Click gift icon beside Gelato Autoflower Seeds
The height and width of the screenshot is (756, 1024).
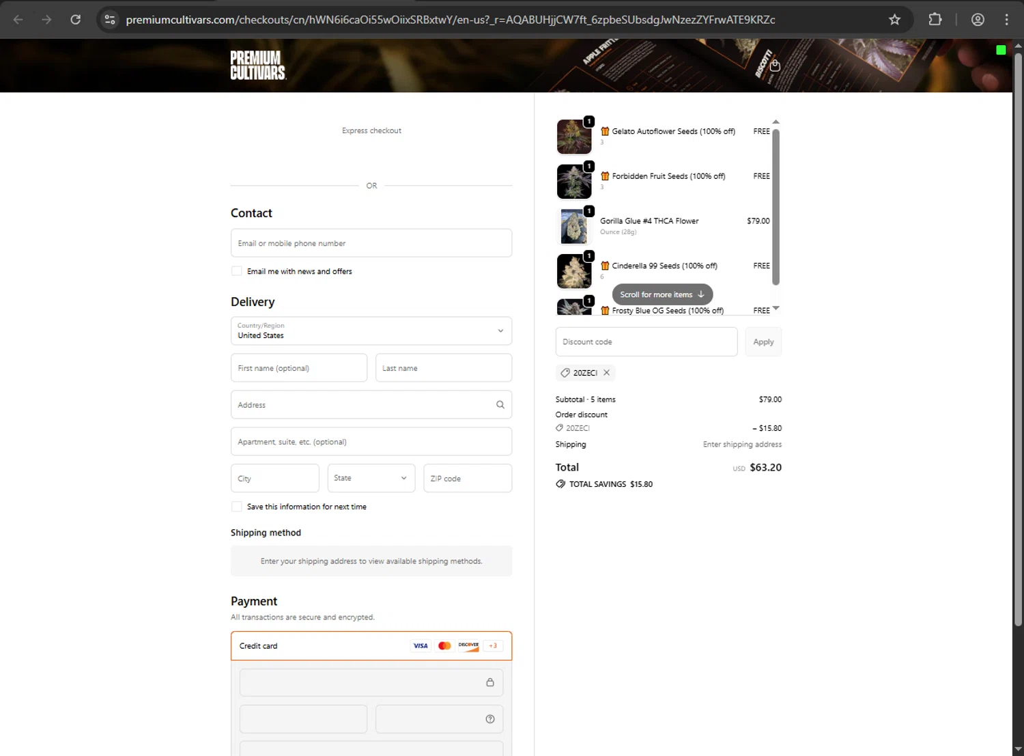[605, 131]
